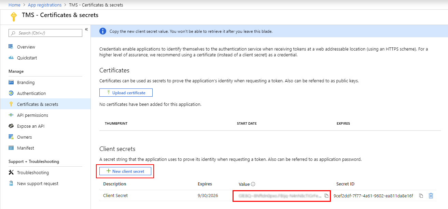Click the yellow key page icon
Screen dimensions: 448x209
coord(14,16)
